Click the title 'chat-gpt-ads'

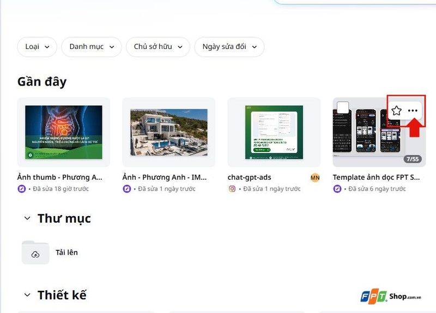pyautogui.click(x=250, y=177)
